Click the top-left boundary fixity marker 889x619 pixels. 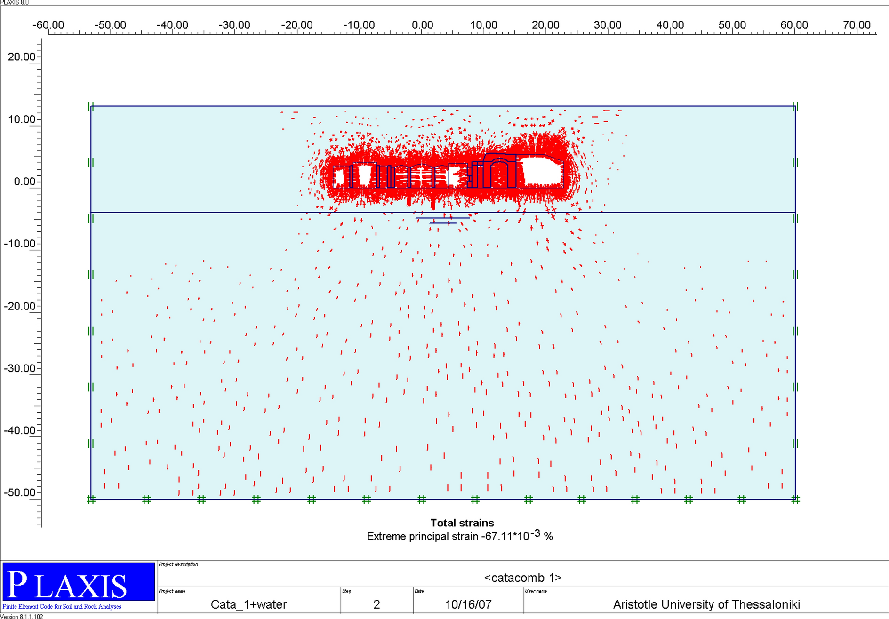click(x=91, y=107)
